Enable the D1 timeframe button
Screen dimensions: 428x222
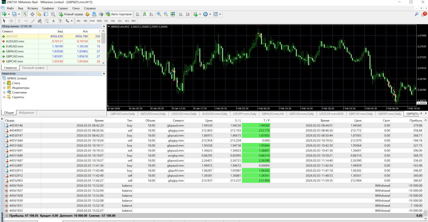pos(120,21)
